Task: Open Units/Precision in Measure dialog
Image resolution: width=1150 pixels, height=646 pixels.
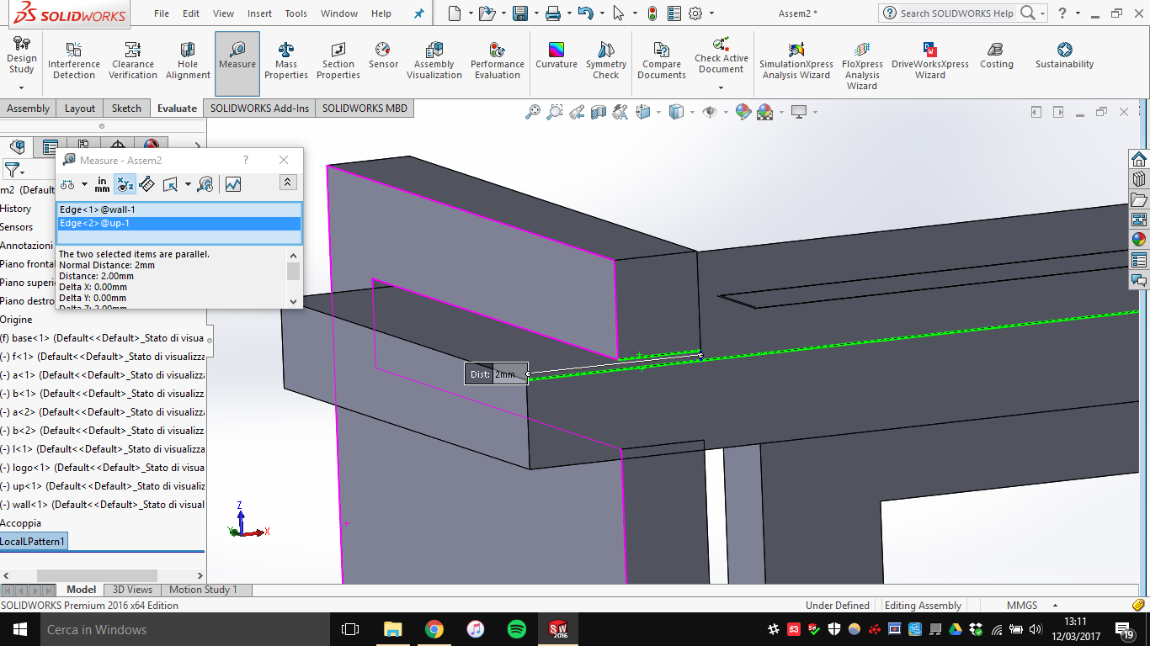Action: pyautogui.click(x=102, y=184)
